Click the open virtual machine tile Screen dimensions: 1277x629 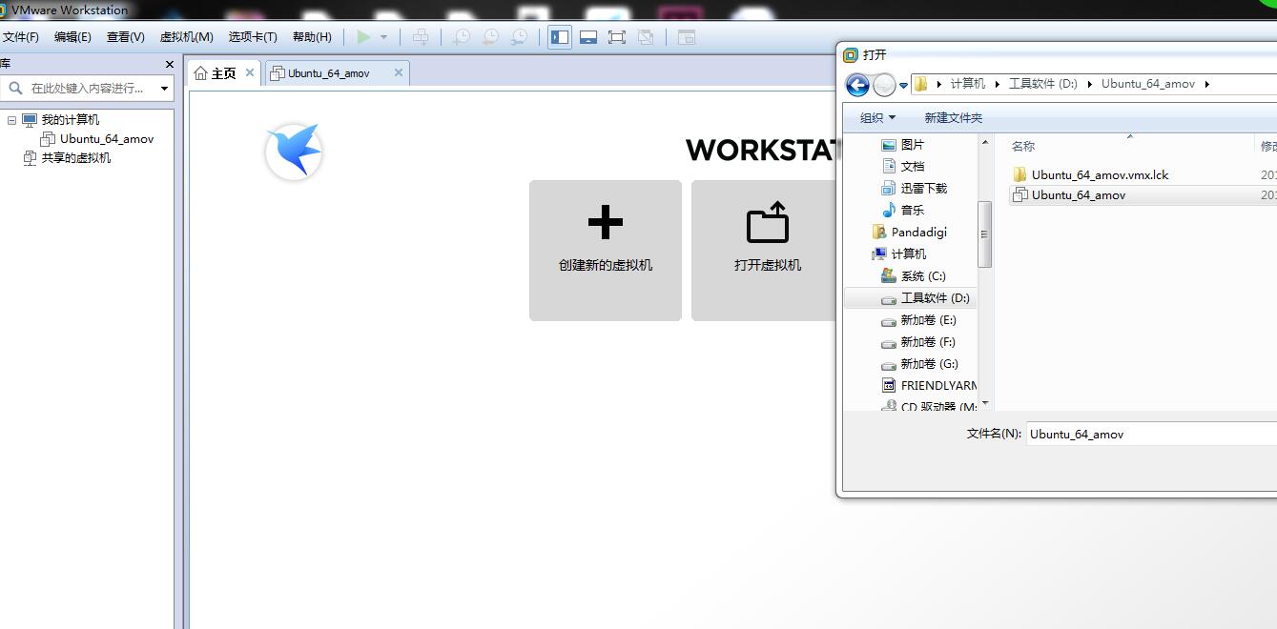(x=767, y=251)
